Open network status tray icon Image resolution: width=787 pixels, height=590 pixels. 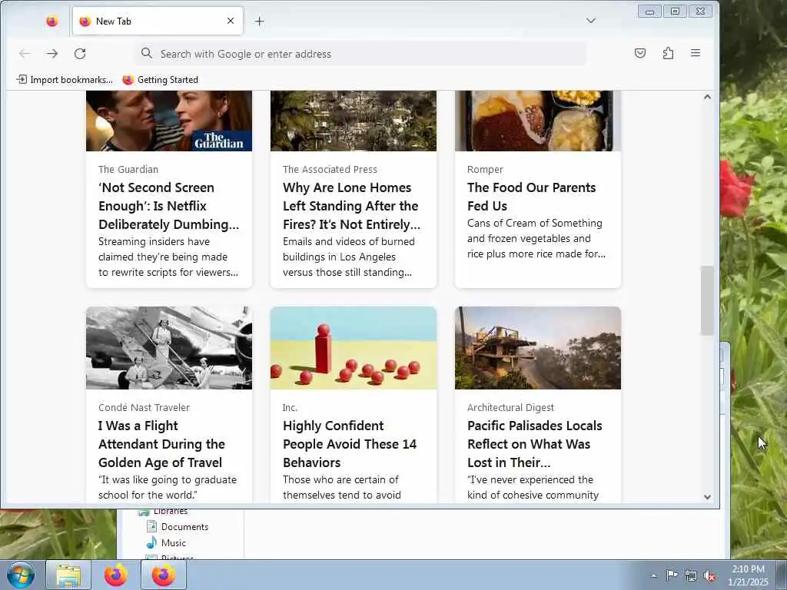[691, 575]
